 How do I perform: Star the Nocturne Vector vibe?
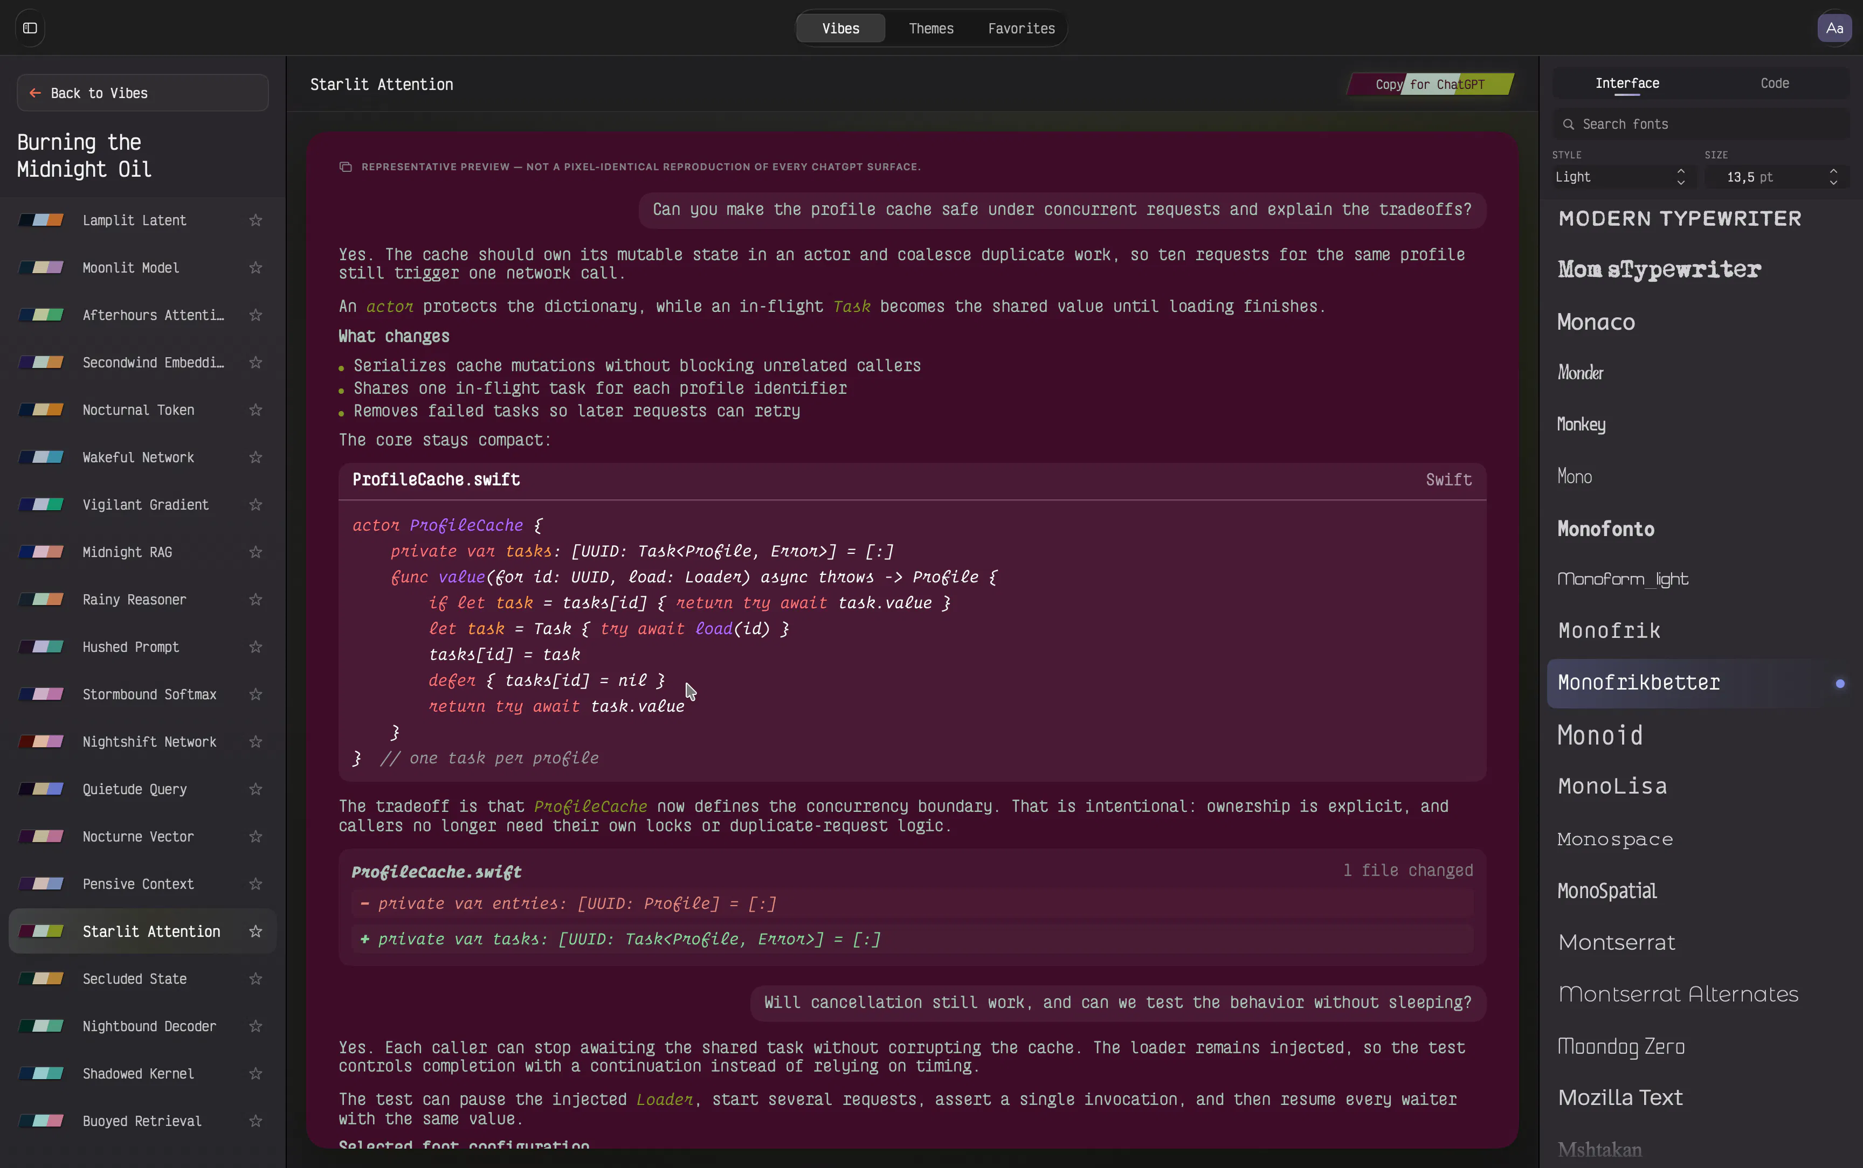click(256, 836)
